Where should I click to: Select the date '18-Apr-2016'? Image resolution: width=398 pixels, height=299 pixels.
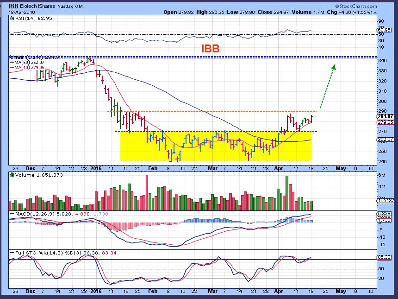(22, 12)
